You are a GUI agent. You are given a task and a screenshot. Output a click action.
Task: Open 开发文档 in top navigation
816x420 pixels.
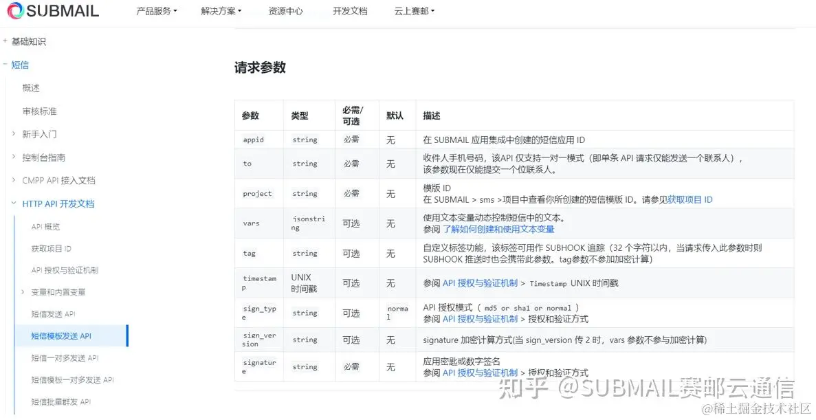[x=350, y=11]
